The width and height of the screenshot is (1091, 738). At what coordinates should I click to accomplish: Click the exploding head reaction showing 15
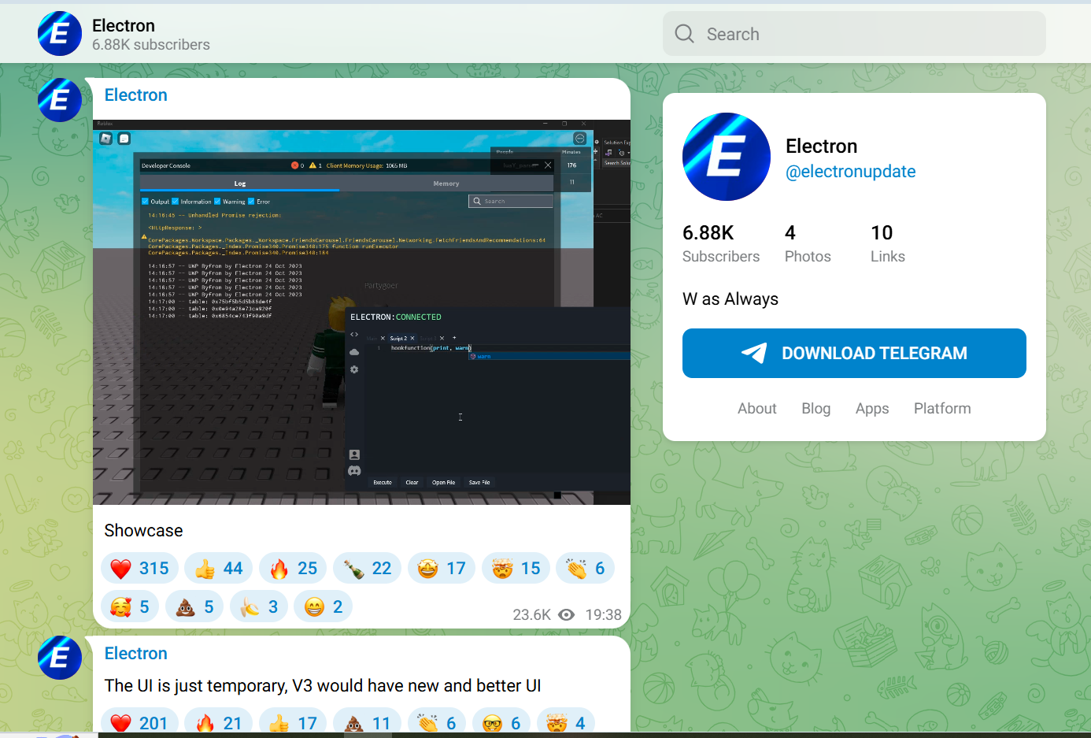(x=516, y=569)
